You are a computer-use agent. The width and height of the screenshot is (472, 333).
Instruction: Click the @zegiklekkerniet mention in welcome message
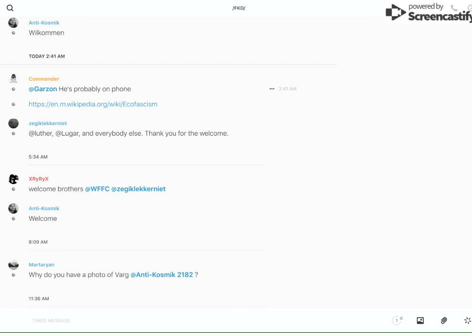tap(138, 189)
